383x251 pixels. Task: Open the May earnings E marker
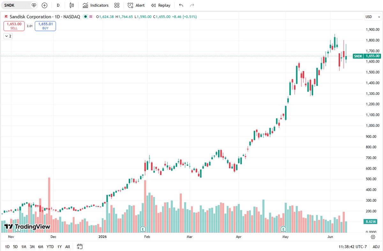click(x=283, y=229)
